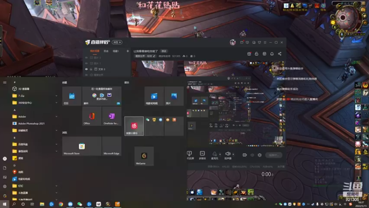Open the message icon with red dot

click(242, 43)
